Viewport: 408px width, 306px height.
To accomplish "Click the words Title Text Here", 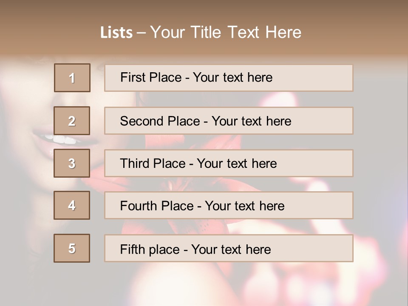I will pos(246,32).
